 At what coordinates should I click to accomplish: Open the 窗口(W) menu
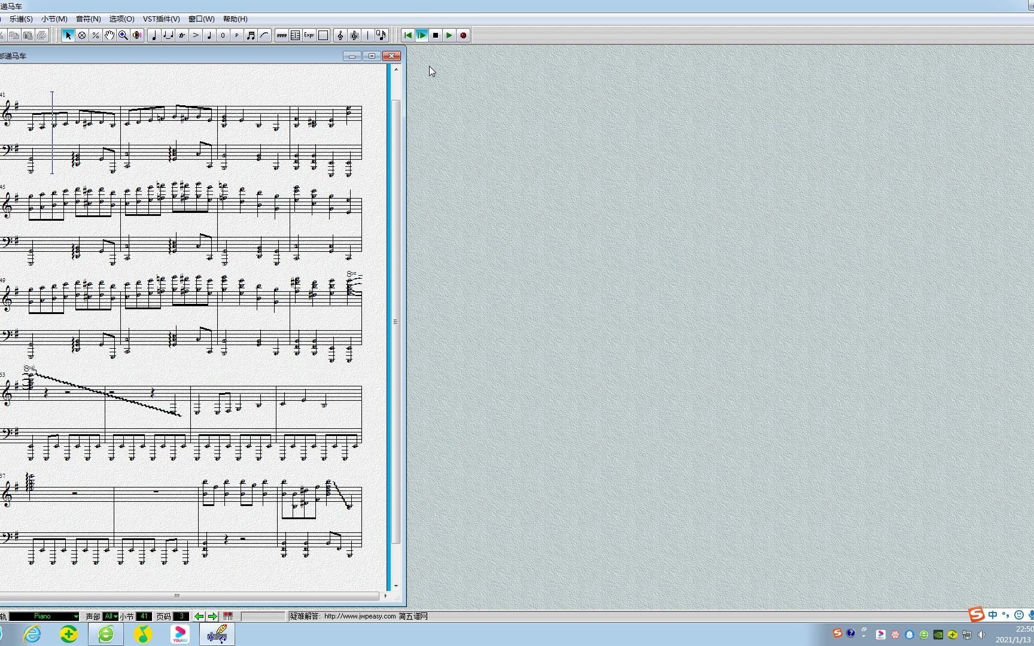pos(202,19)
